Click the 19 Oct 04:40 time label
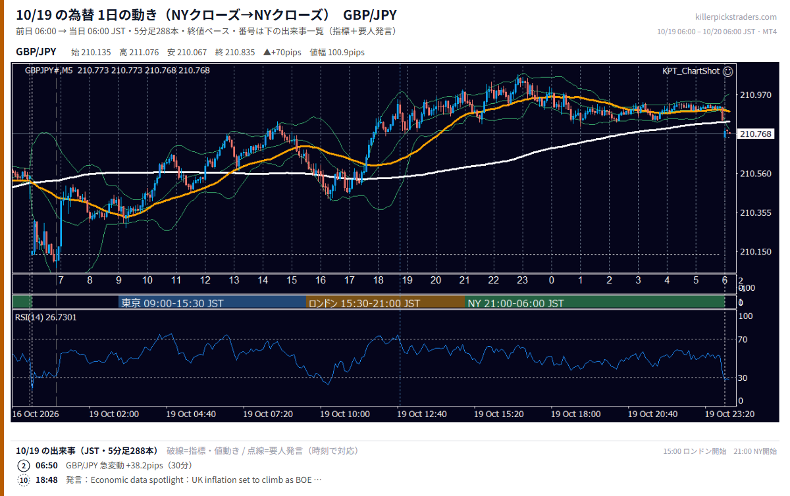Viewport: 790px width, 496px height. tap(191, 414)
